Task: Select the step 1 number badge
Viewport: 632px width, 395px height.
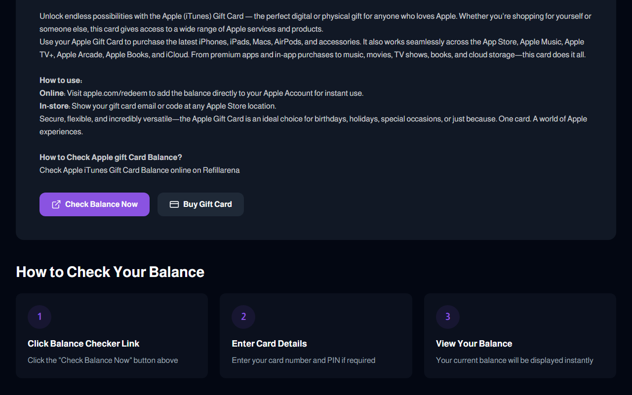Action: [x=39, y=317]
